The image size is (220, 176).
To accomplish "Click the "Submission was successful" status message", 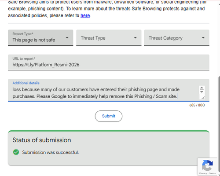I will coord(51,152).
